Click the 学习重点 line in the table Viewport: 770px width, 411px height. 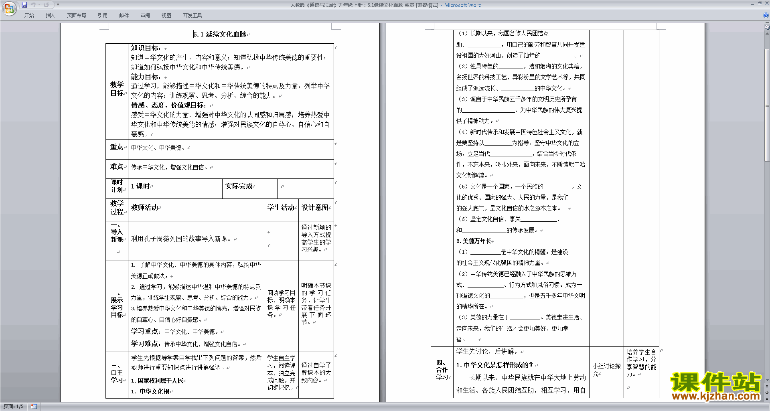(175, 332)
